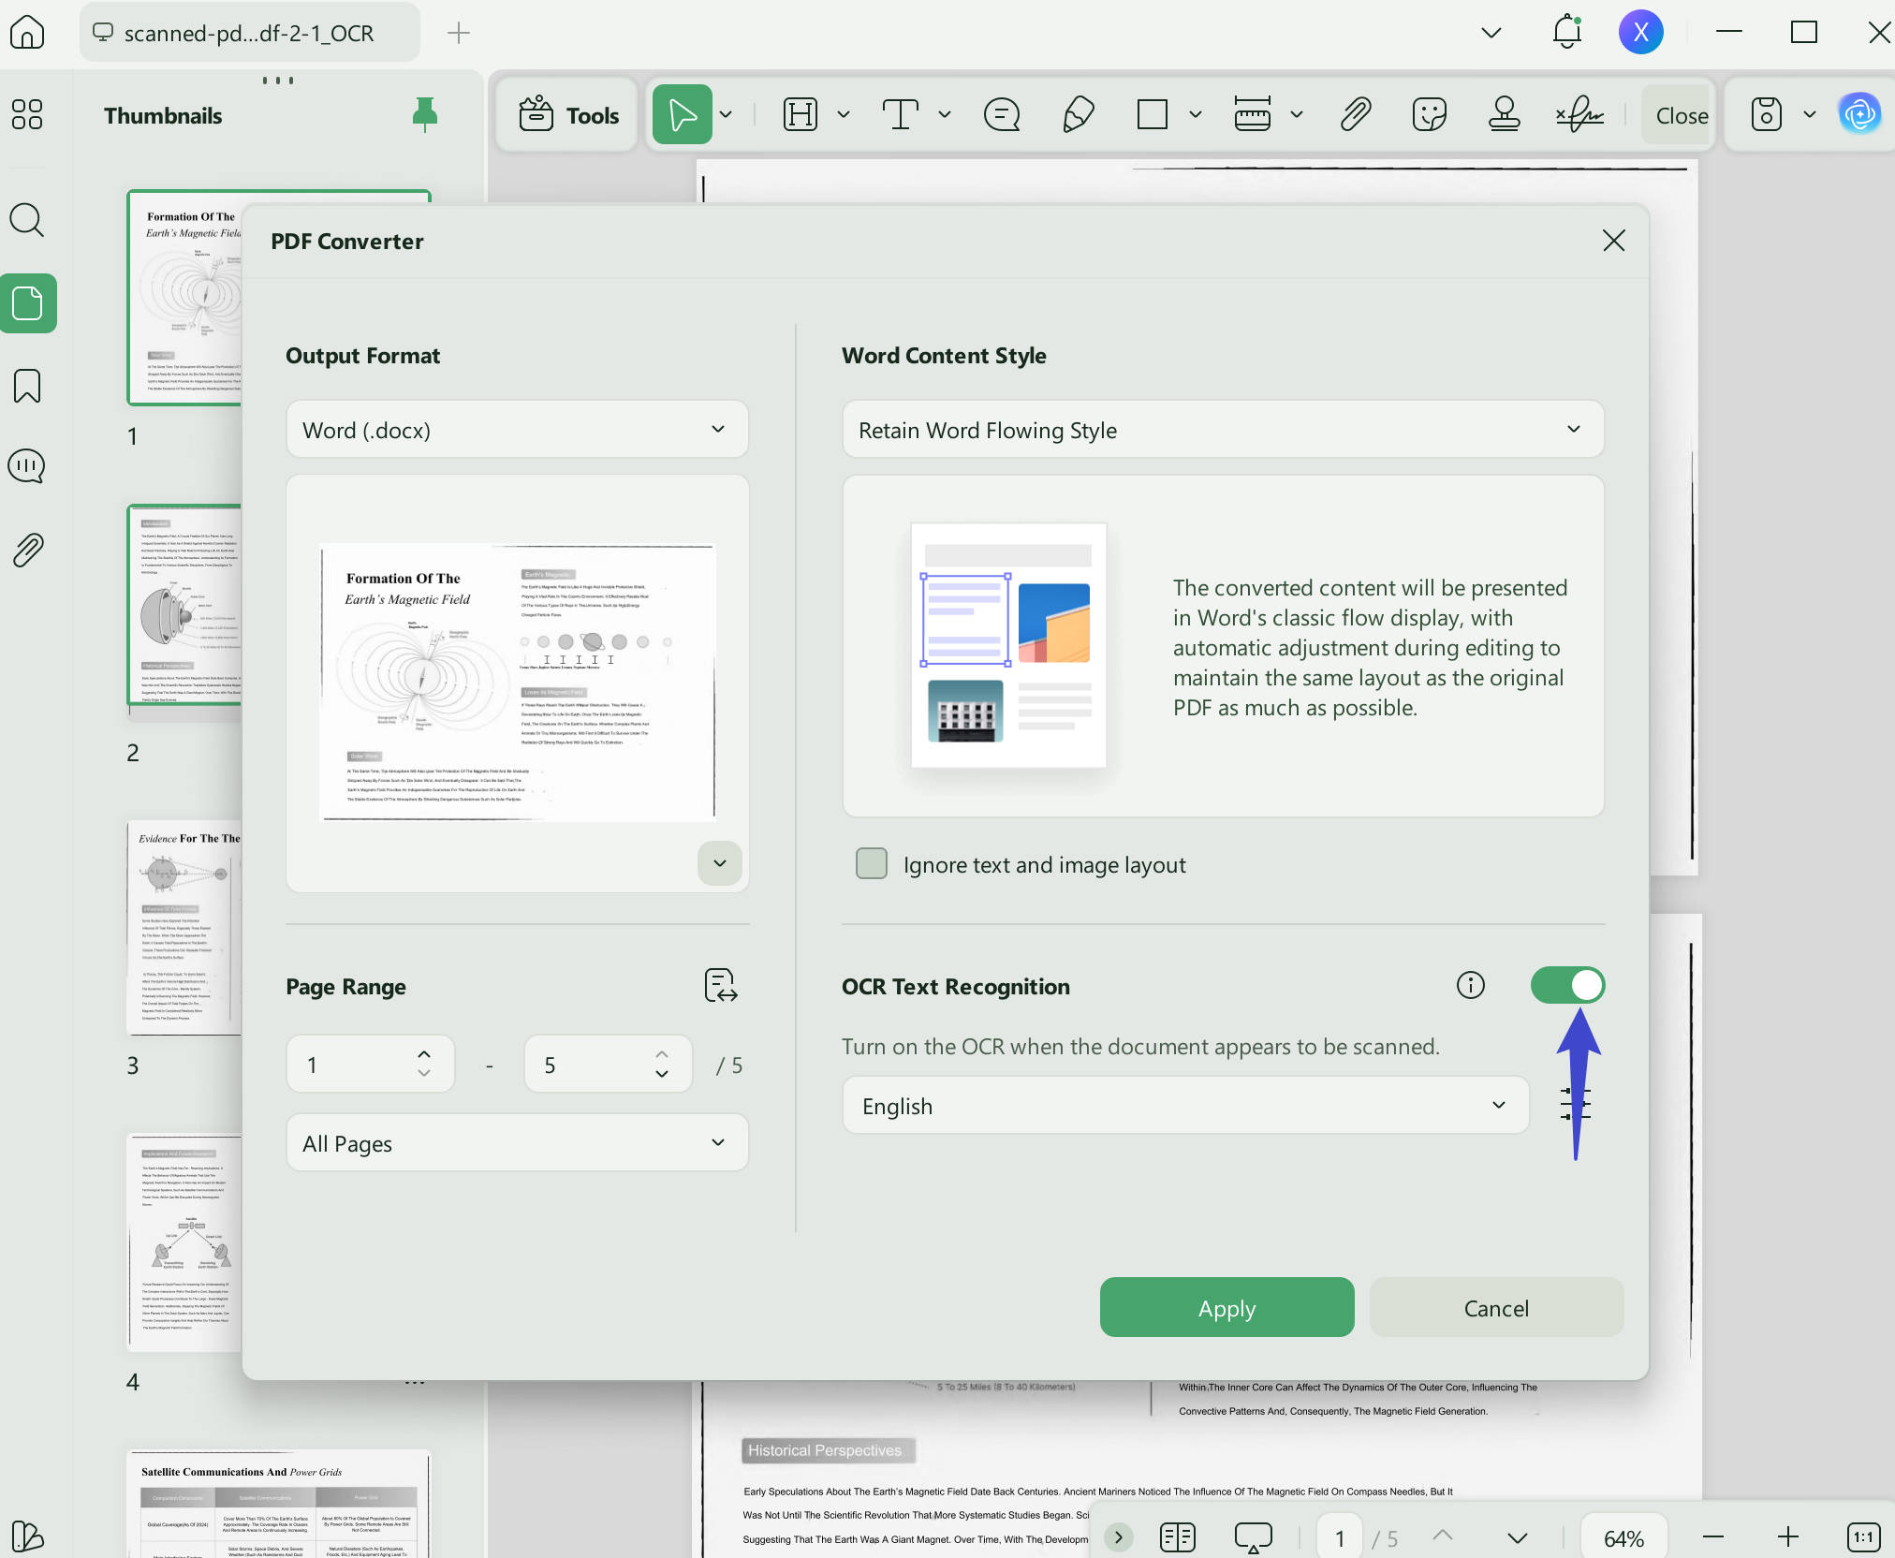Select page 4 thumbnail
The height and width of the screenshot is (1558, 1895).
[184, 1242]
